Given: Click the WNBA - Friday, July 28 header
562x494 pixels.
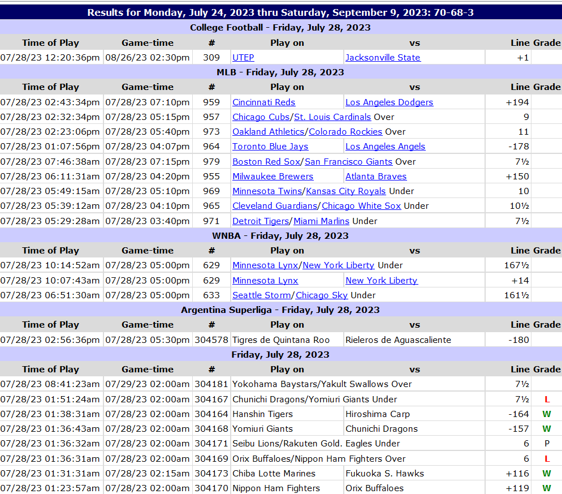Looking at the screenshot, I should coord(280,236).
